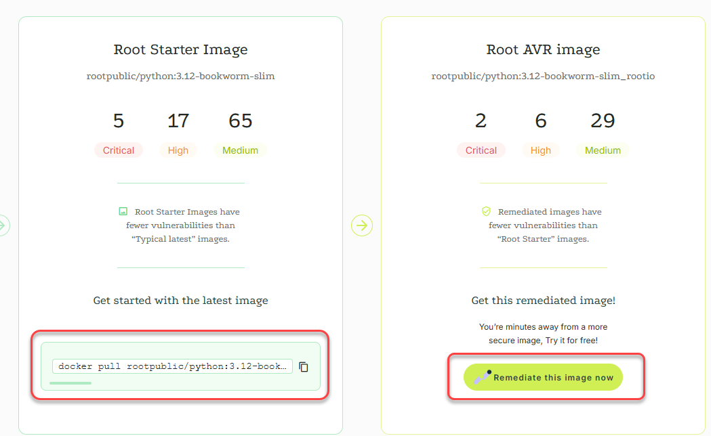
Task: Click the wand icon on Remediate button
Action: pos(483,376)
